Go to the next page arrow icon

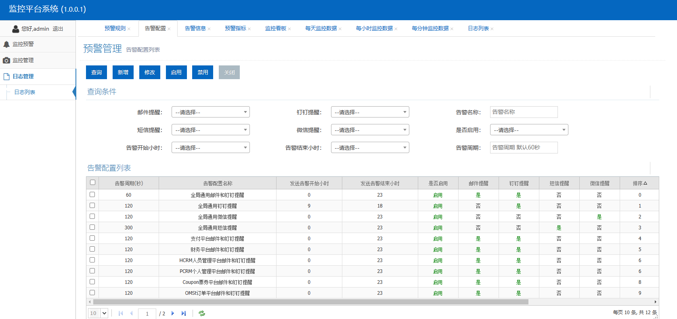pos(173,313)
